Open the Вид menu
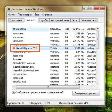Image resolution: width=112 pixels, height=112 pixels. pyautogui.click(x=37, y=14)
